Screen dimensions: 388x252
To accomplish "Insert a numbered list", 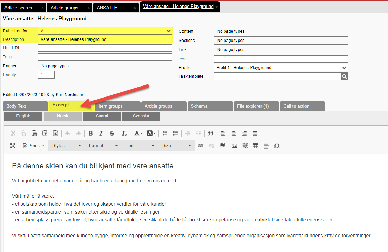I will (165, 133).
